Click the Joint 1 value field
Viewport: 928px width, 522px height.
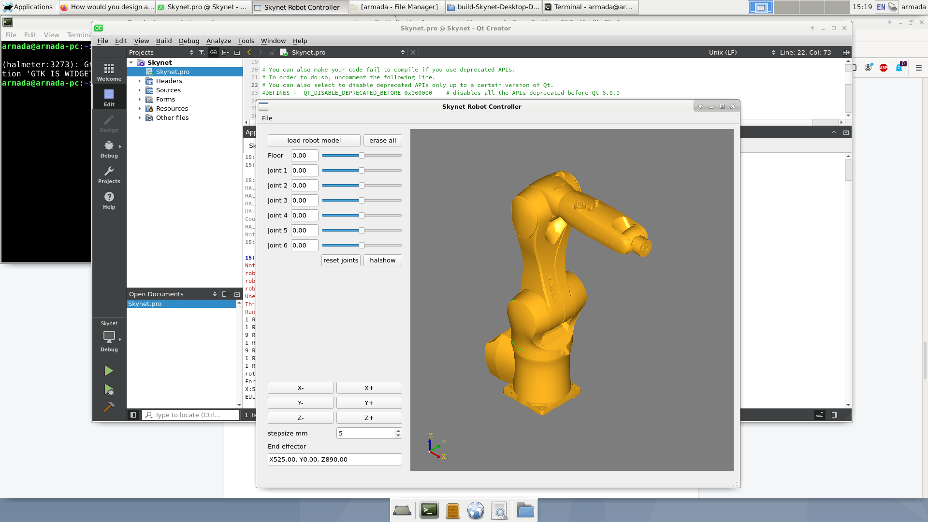(x=304, y=170)
